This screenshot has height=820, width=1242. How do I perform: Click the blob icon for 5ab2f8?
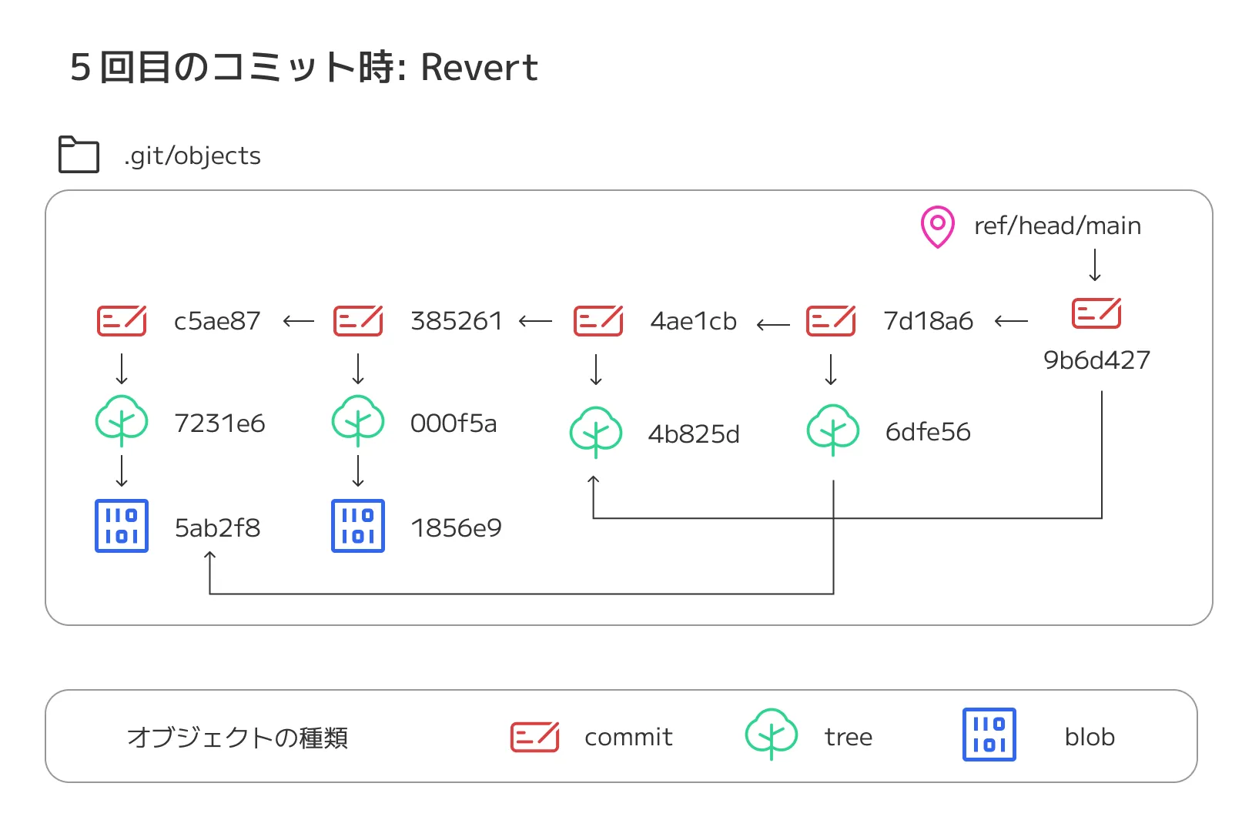pos(122,527)
